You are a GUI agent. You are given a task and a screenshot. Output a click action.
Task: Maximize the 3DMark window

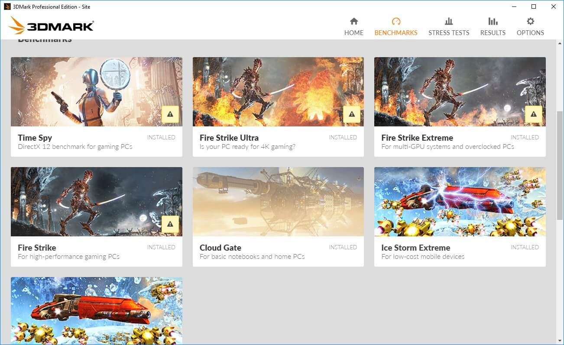(x=534, y=6)
